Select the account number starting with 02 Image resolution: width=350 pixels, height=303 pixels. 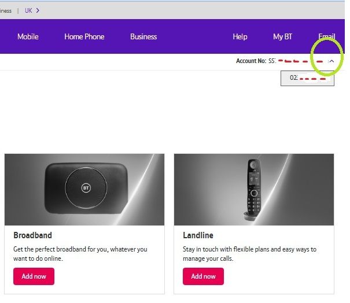tap(307, 77)
